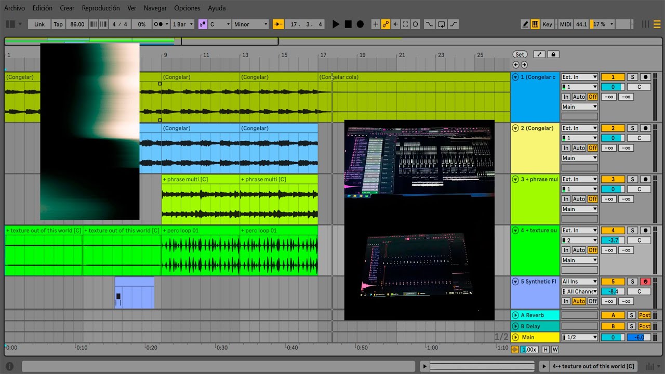Open the Navegar menu
The image size is (665, 374).
(x=155, y=8)
